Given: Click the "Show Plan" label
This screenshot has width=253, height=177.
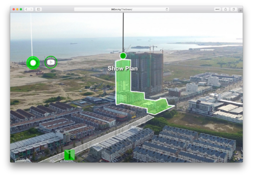Looking at the screenshot, I should (123, 69).
